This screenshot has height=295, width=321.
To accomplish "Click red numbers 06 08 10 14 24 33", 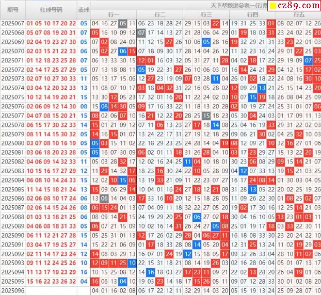I will [51, 180].
